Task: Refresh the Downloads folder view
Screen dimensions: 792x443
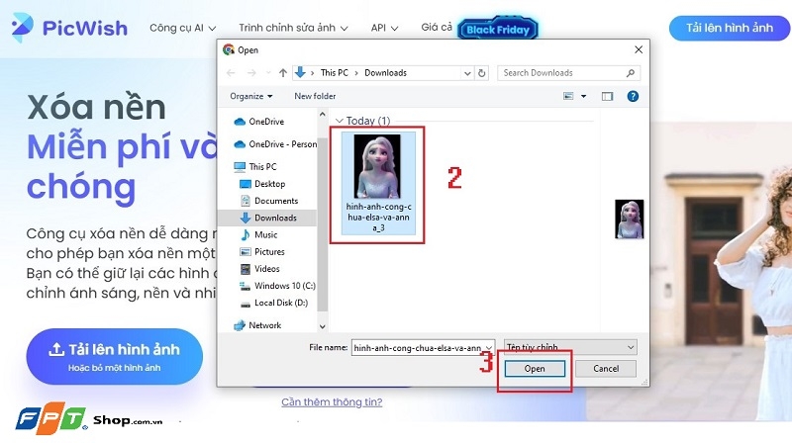Action: click(482, 73)
